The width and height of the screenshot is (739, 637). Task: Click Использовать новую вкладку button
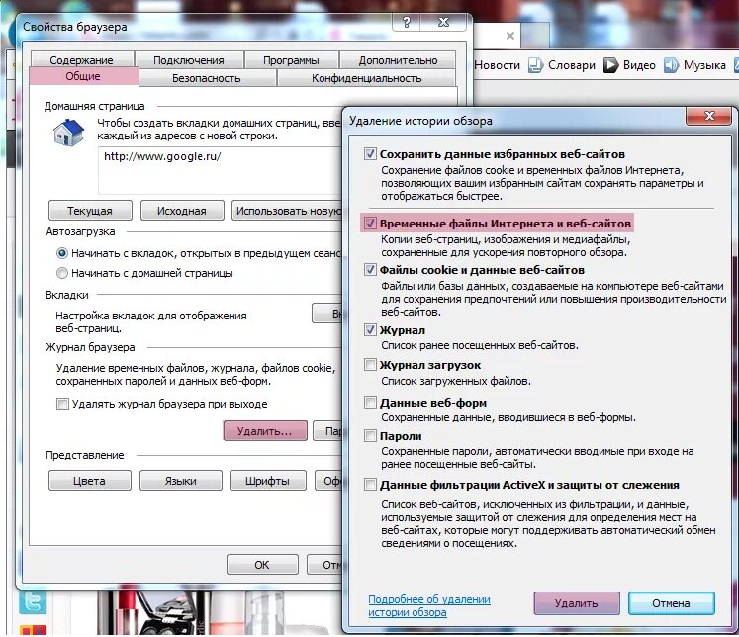click(287, 211)
